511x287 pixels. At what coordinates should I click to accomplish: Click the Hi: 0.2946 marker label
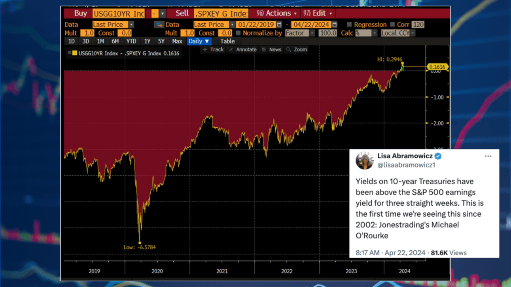(x=390, y=59)
